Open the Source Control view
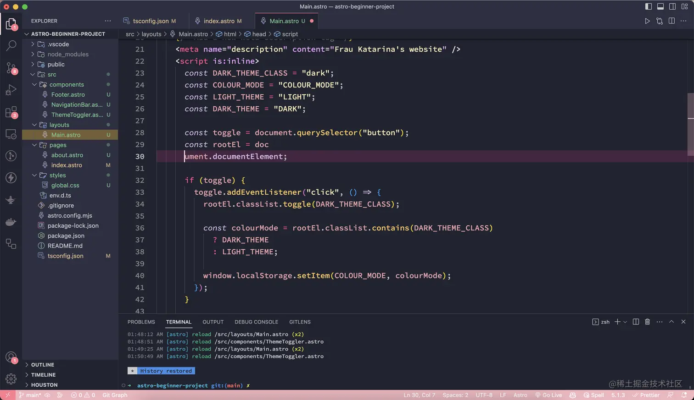The height and width of the screenshot is (400, 694). point(11,68)
